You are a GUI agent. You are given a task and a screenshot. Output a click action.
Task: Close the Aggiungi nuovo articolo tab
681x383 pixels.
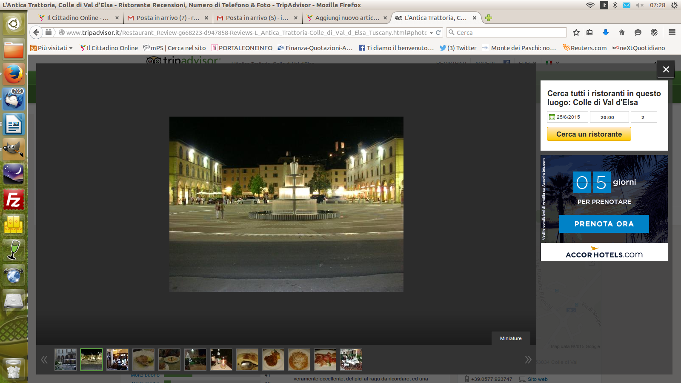pyautogui.click(x=385, y=18)
